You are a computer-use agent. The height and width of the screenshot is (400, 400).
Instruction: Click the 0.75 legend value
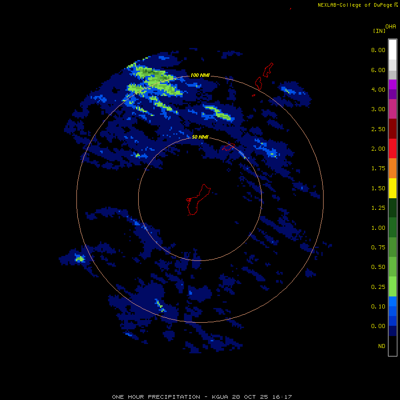378,248
